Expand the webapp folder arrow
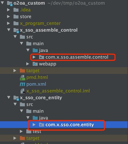Viewport: 128px width, 144px height. pos(28,64)
